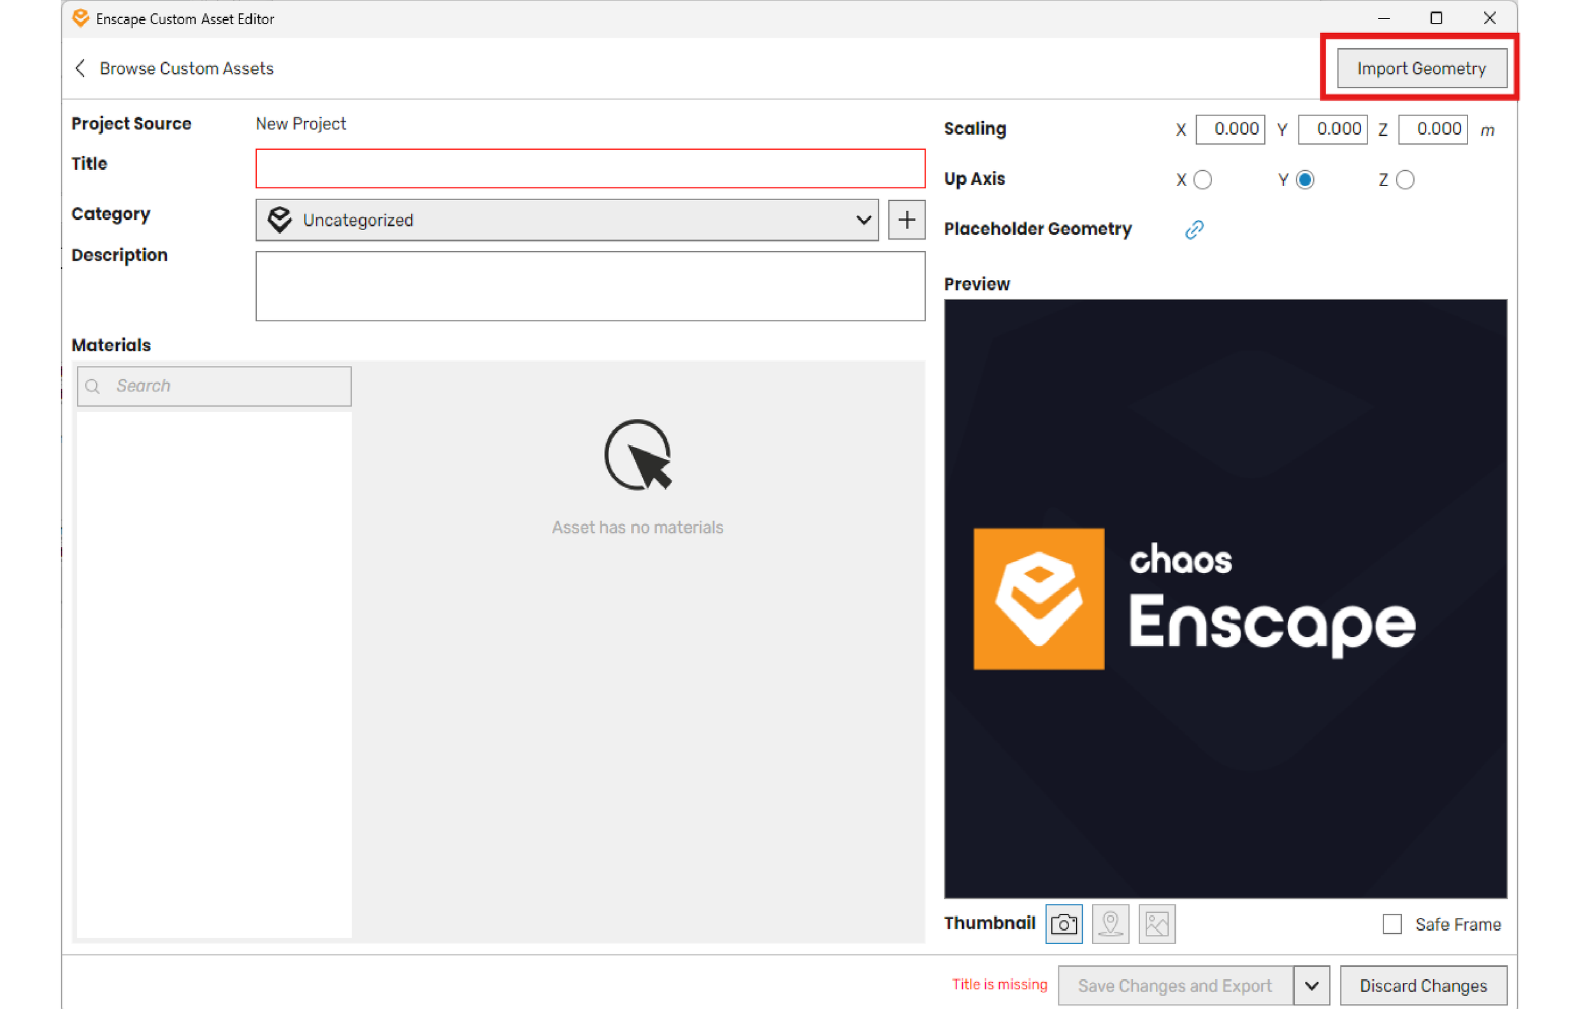Enable the Safe Frame checkbox
1593x1009 pixels.
click(1391, 924)
